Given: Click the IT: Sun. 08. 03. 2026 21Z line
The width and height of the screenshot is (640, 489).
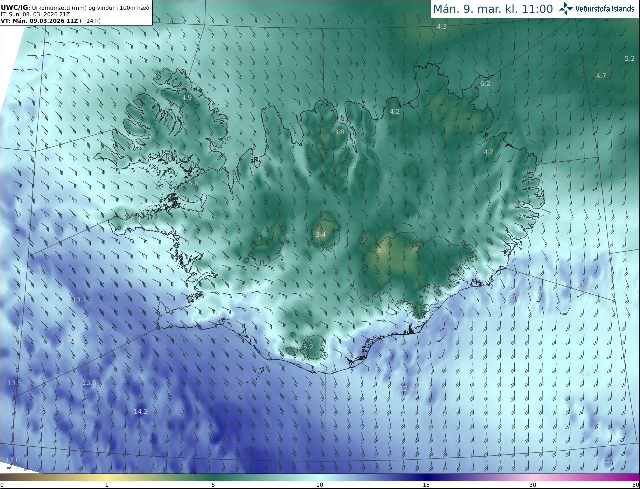Looking at the screenshot, I should 35,14.
